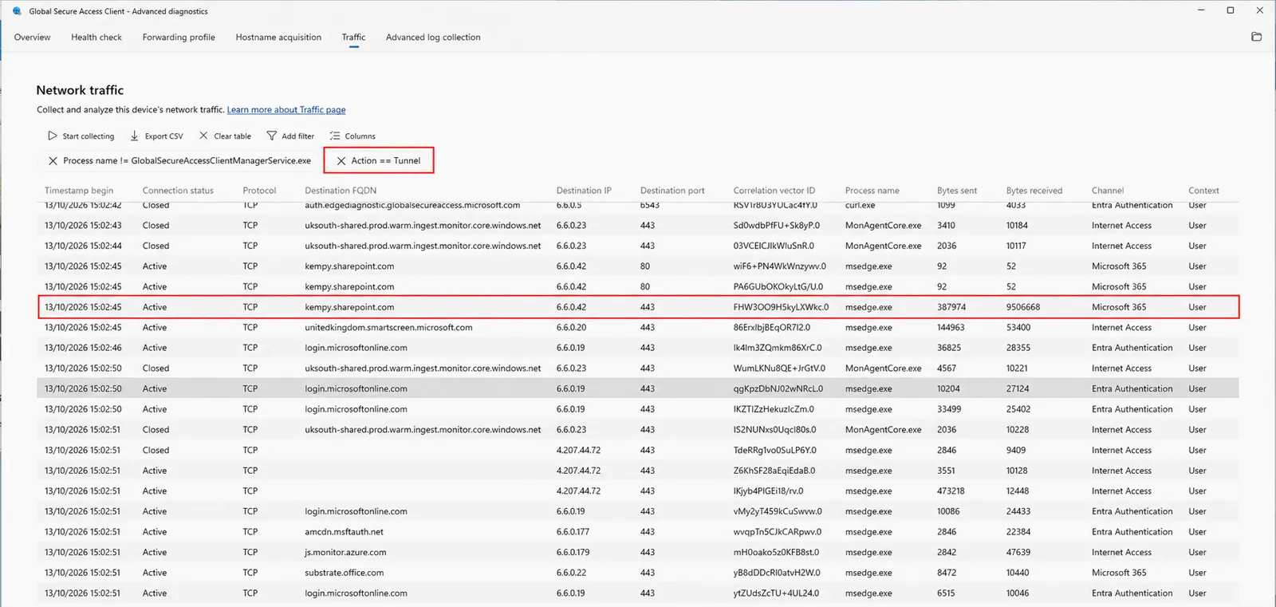The image size is (1276, 607).
Task: Click the unitedkingdom.smartscreen.microsoft.com cell
Action: click(x=388, y=328)
